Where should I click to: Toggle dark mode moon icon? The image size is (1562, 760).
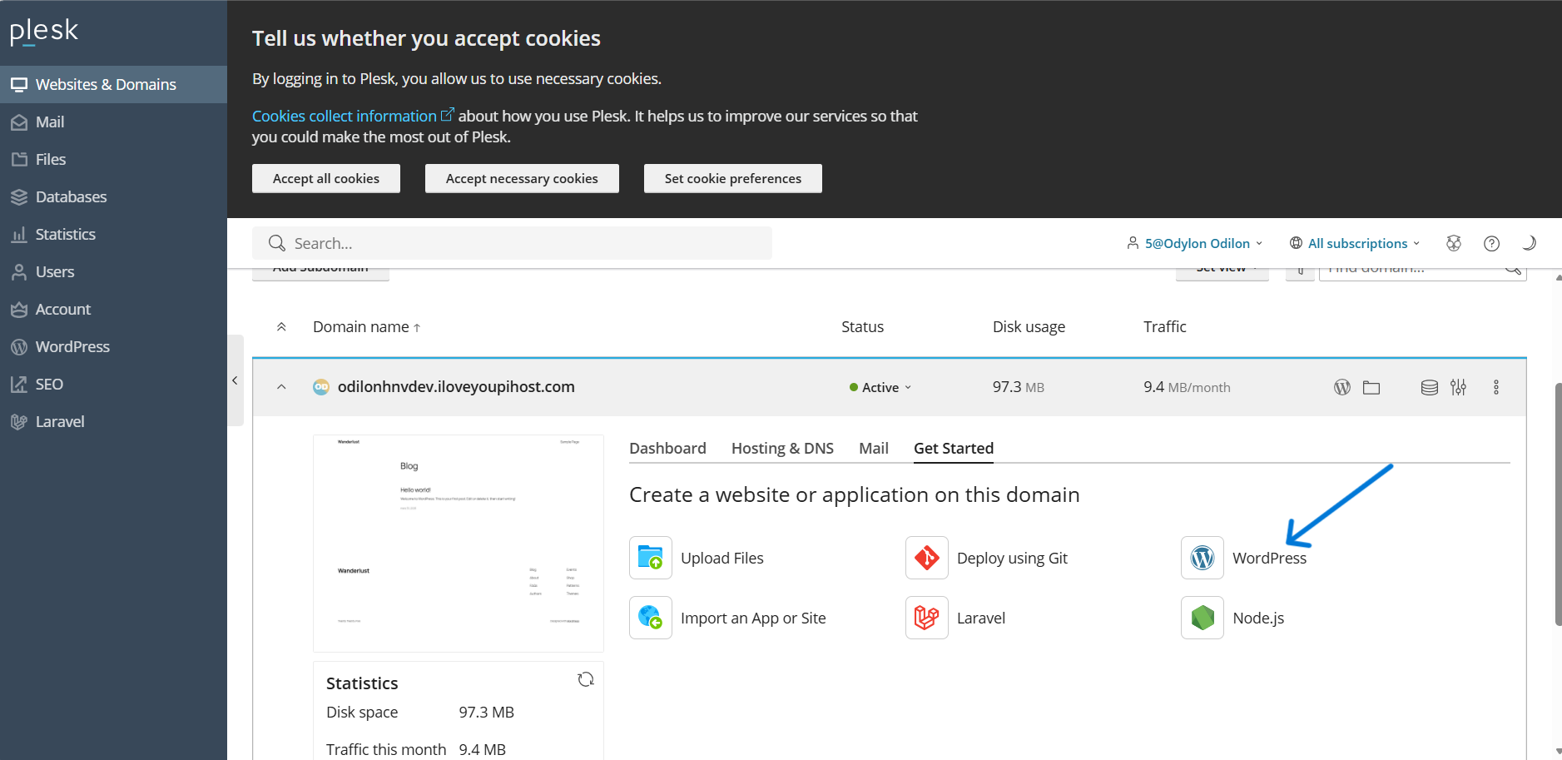[x=1529, y=243]
